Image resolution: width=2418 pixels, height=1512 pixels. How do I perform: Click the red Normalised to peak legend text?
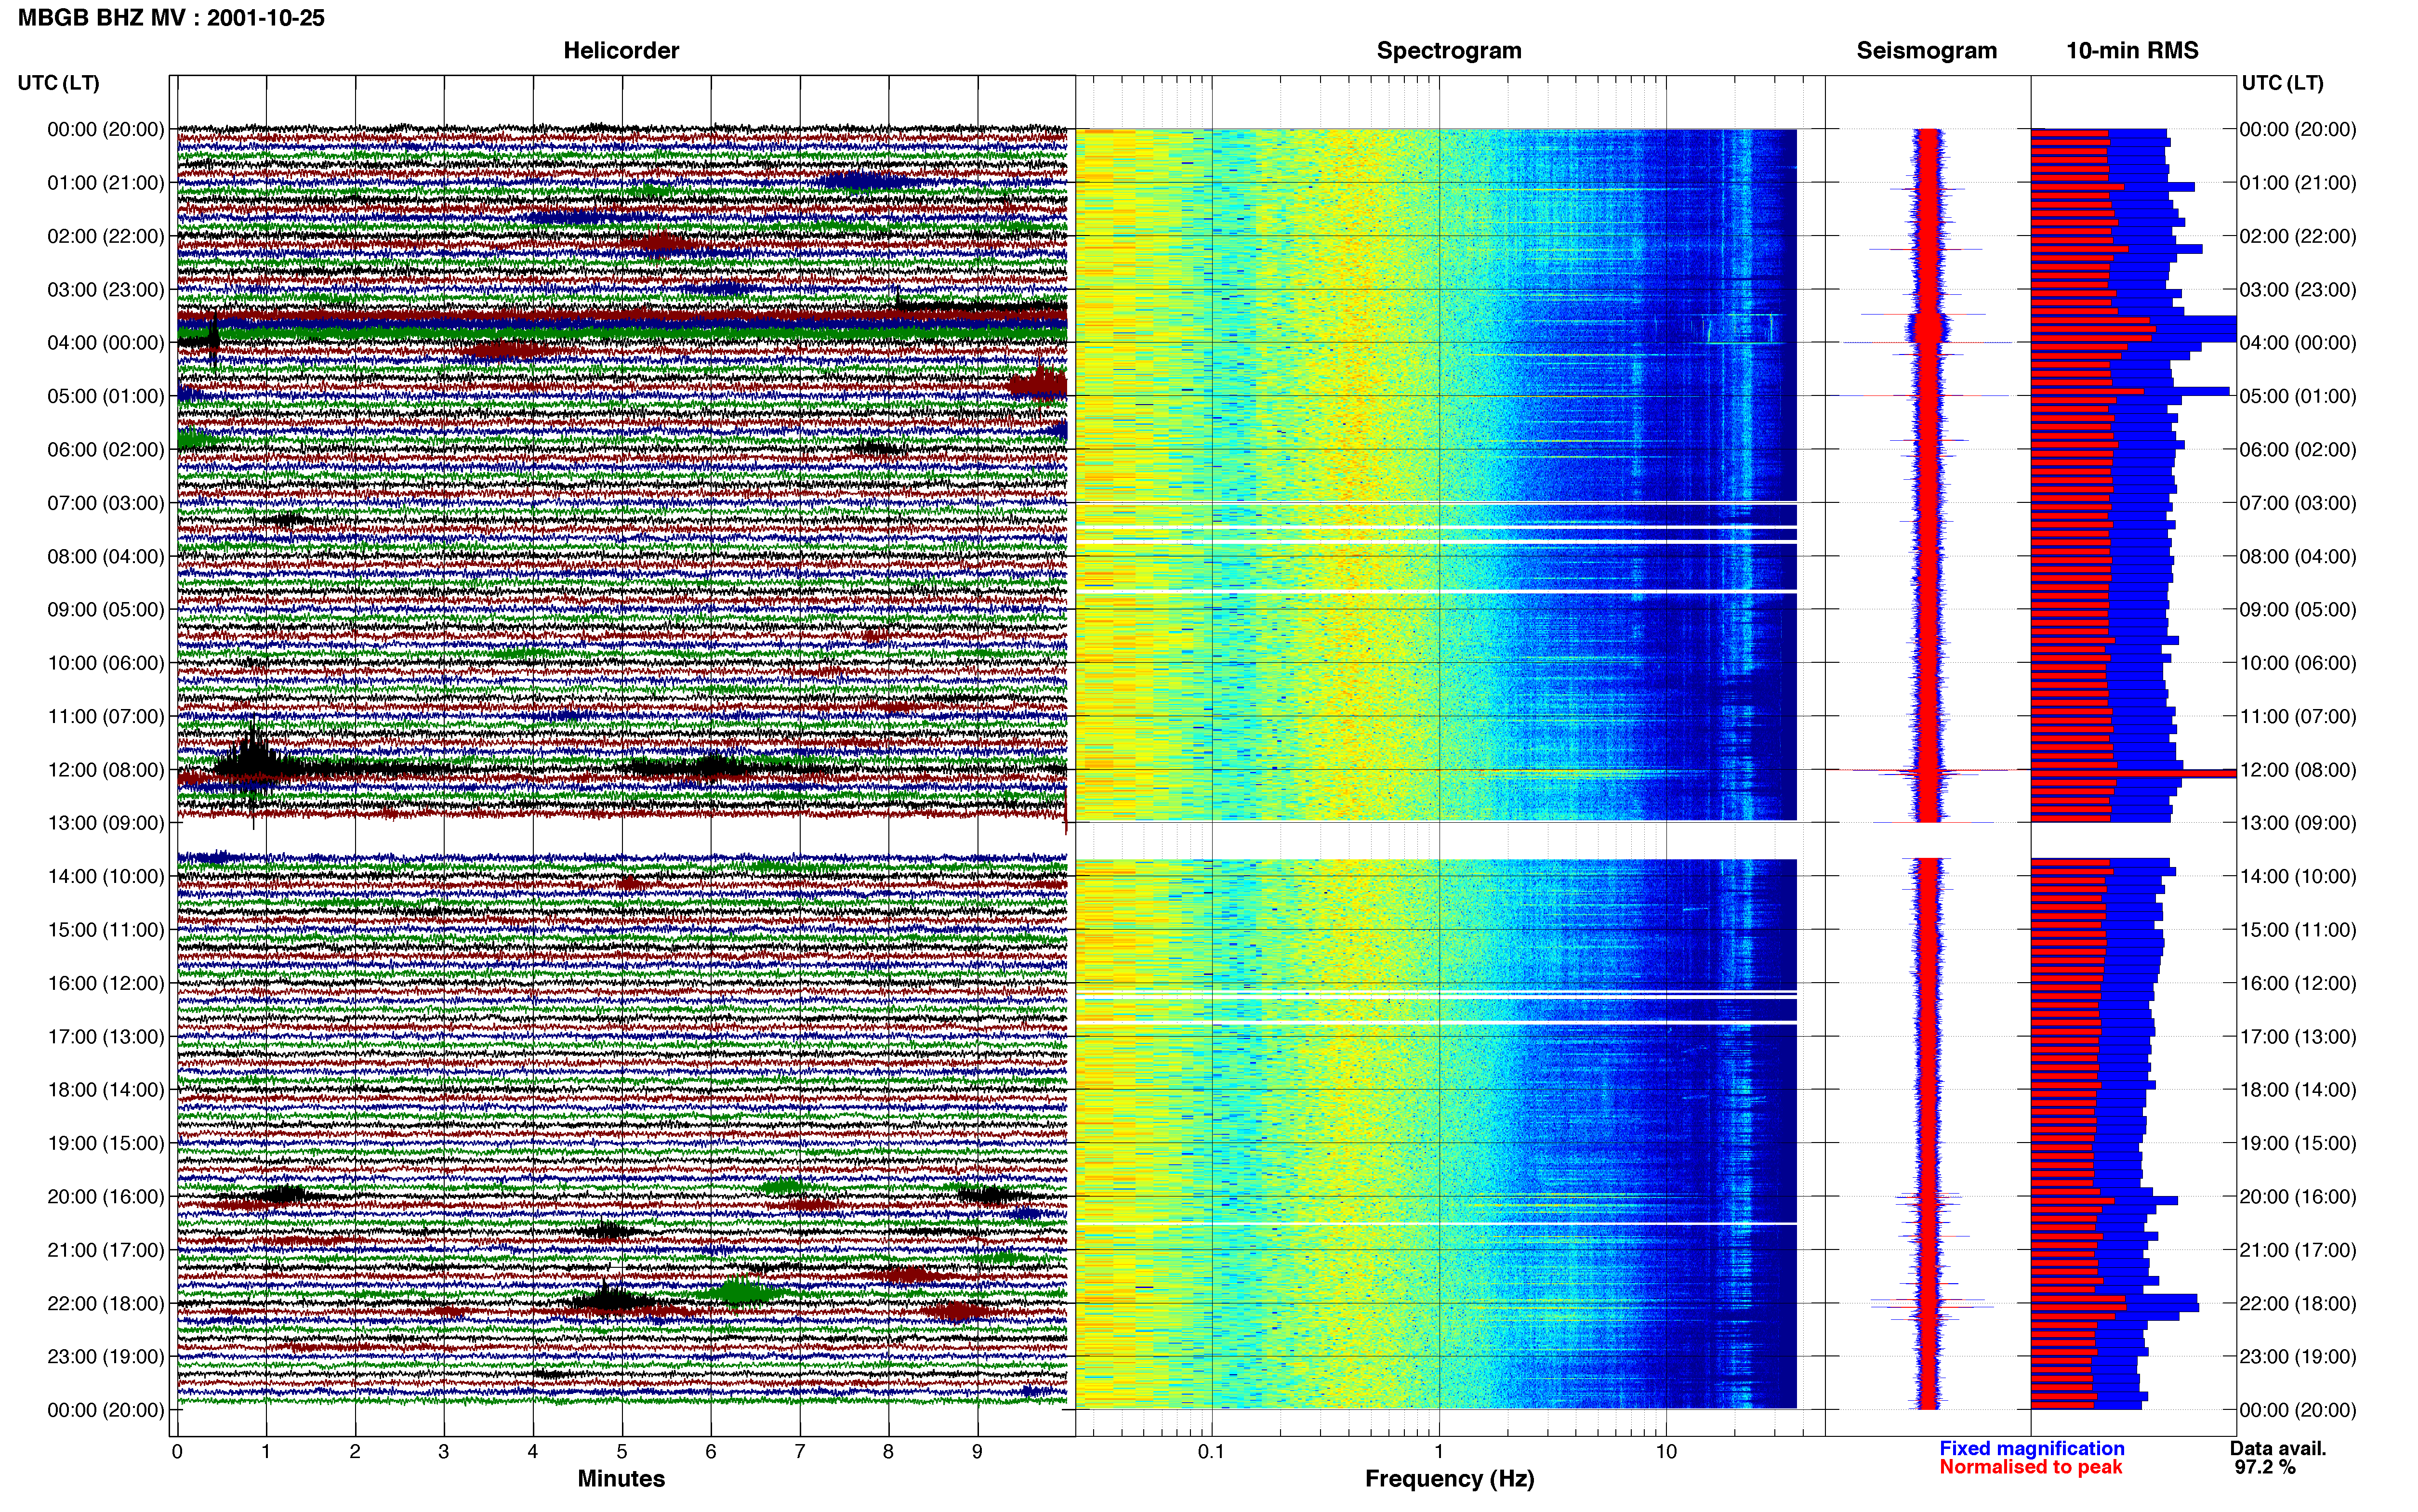(2031, 1467)
